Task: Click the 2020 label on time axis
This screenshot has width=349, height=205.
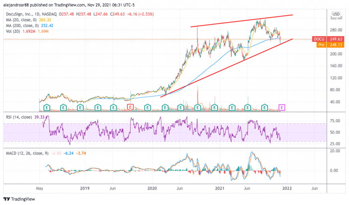Action: (x=152, y=188)
